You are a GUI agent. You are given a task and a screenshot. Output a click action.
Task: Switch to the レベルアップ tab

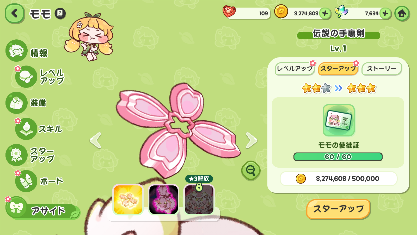click(x=295, y=69)
